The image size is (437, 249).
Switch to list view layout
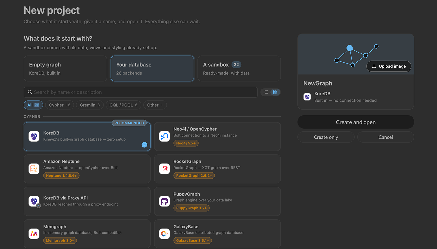click(x=266, y=92)
